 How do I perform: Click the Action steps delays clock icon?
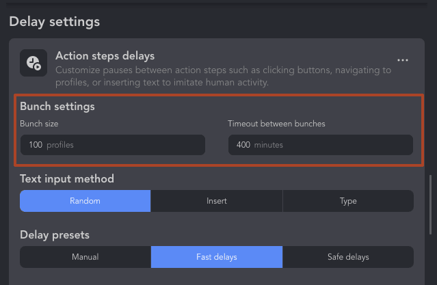[34, 63]
